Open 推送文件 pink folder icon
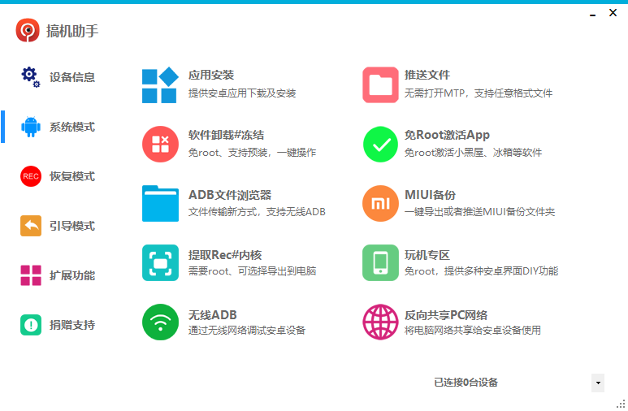 pos(380,85)
